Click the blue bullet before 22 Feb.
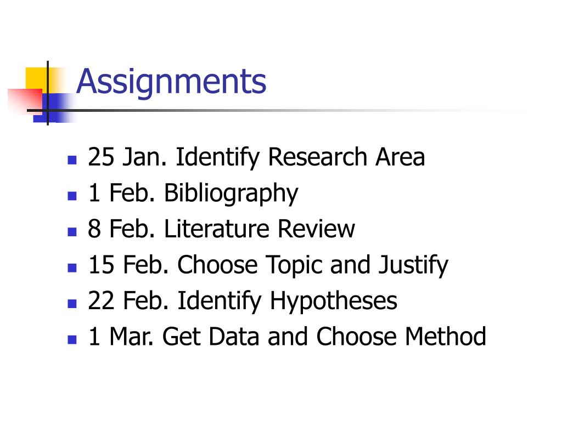This screenshot has height=421, width=562. (72, 304)
